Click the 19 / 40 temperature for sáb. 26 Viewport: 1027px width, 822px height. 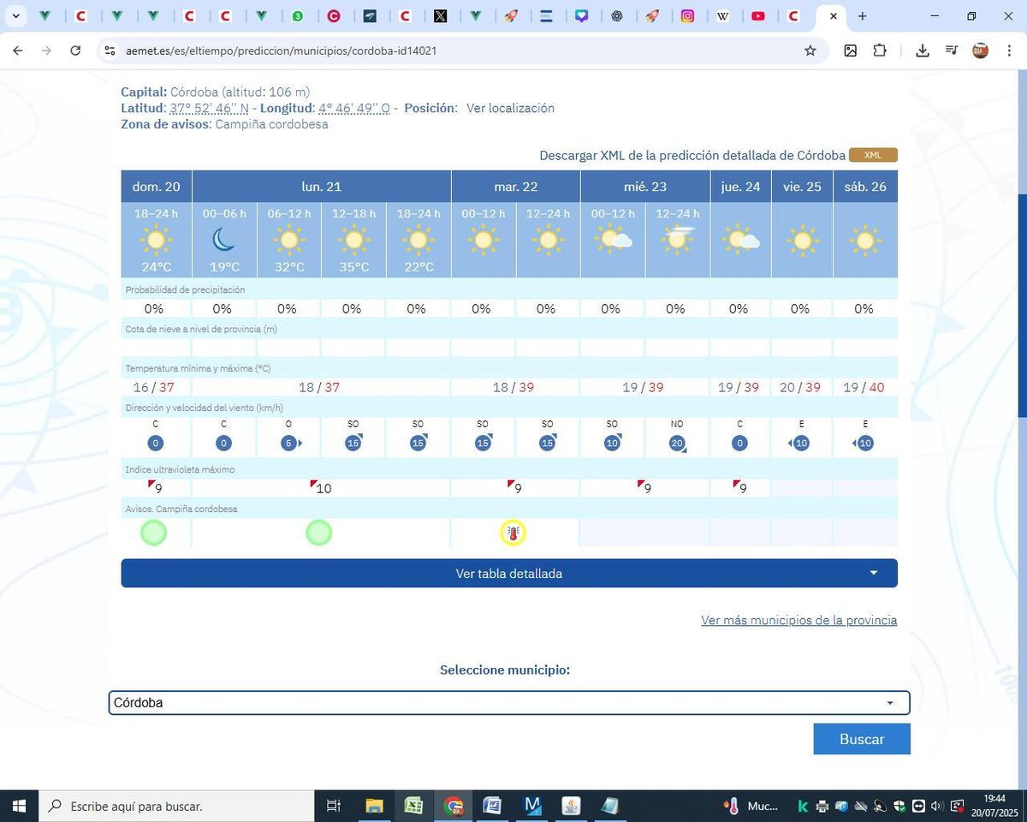click(x=864, y=387)
